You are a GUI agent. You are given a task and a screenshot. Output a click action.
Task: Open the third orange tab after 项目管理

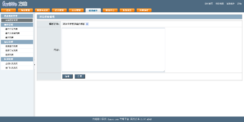click(76, 10)
